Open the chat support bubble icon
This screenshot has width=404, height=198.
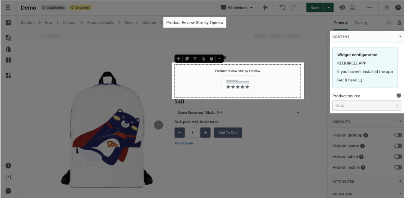8,191
